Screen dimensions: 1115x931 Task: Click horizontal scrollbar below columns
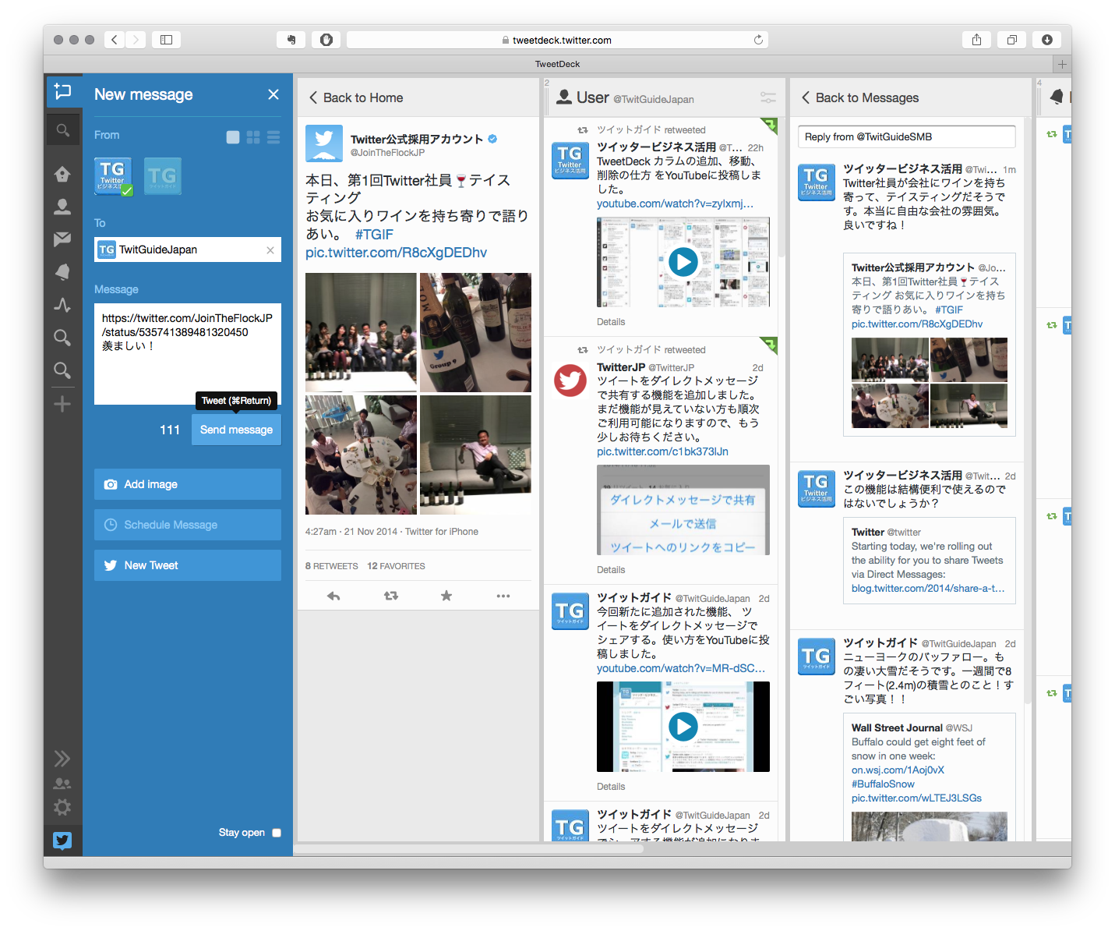click(x=468, y=849)
